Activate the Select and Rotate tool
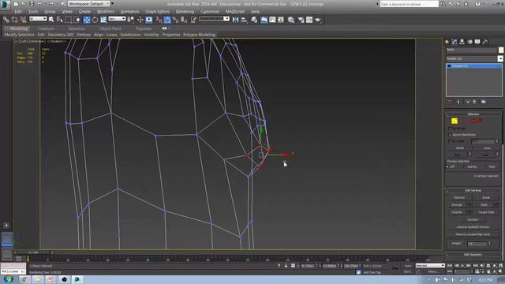Screen dimensions: 505x284 tap(95, 20)
